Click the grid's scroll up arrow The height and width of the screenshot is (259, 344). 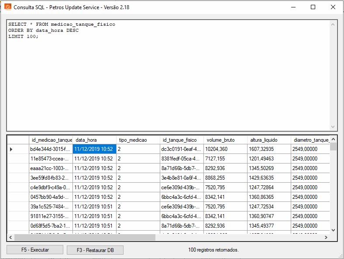pyautogui.click(x=334, y=139)
